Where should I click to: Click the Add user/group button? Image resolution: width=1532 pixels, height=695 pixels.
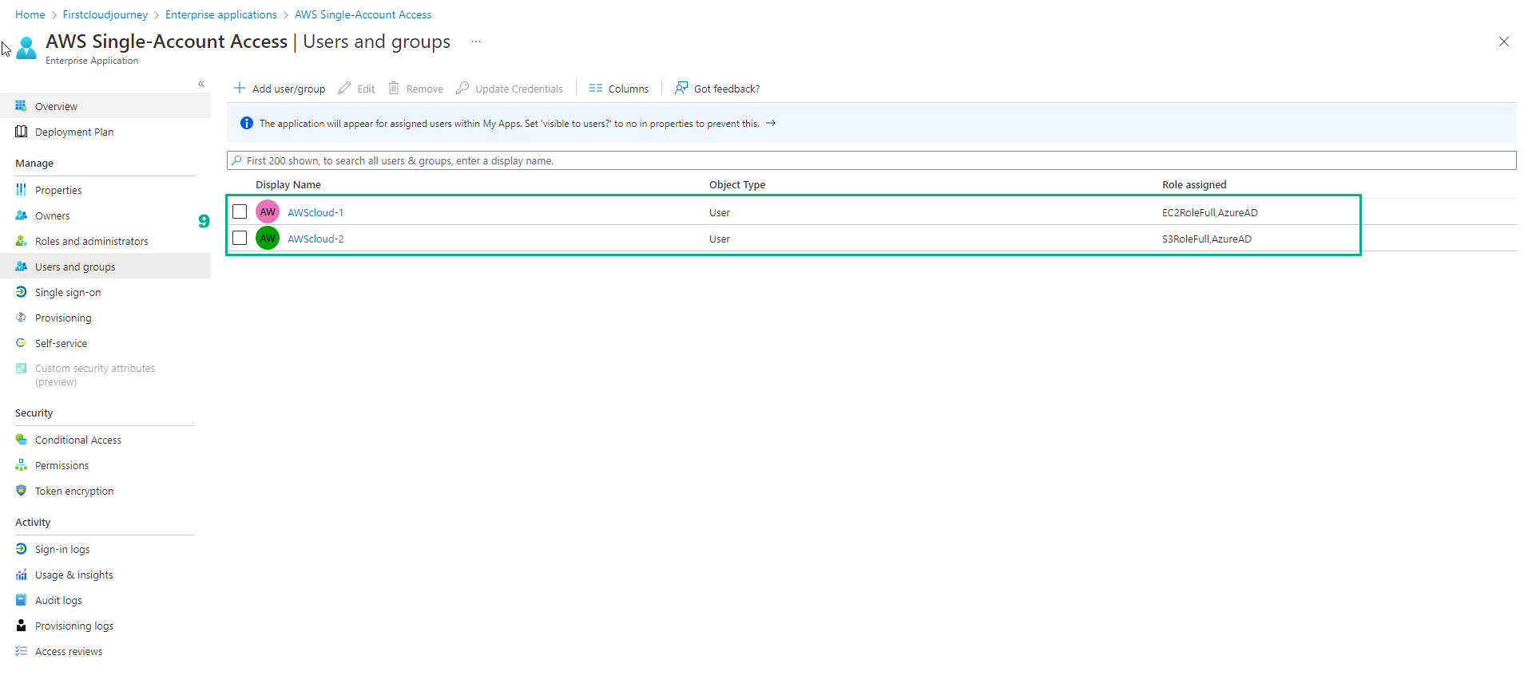pyautogui.click(x=280, y=89)
